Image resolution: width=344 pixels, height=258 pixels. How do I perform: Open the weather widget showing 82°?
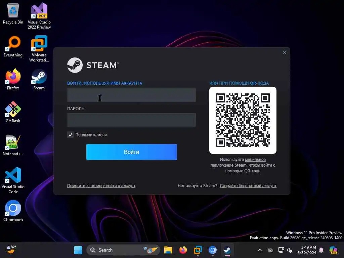(x=11, y=250)
